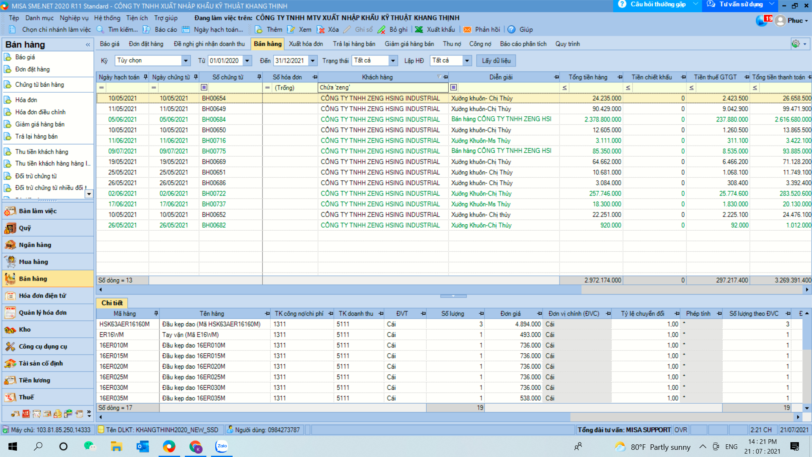The width and height of the screenshot is (812, 457).
Task: Open Chứng từ bán hàng link in sidebar
Action: point(39,85)
